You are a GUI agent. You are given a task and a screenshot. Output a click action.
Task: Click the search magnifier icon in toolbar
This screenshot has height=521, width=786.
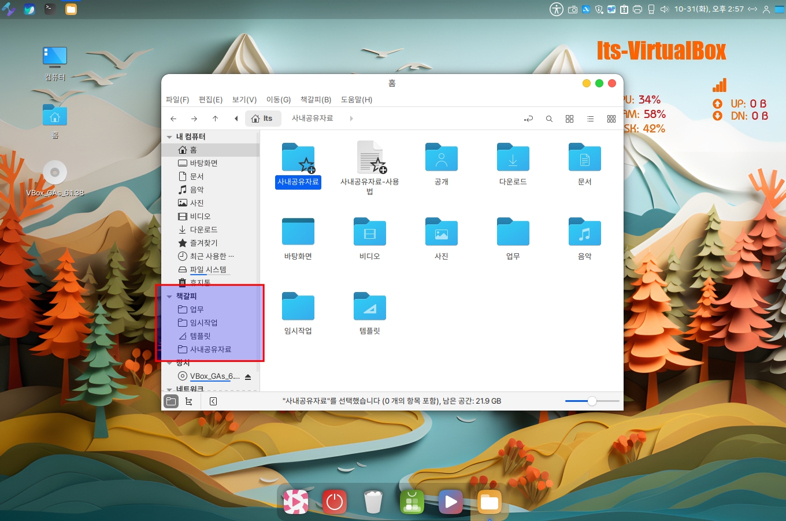tap(549, 119)
